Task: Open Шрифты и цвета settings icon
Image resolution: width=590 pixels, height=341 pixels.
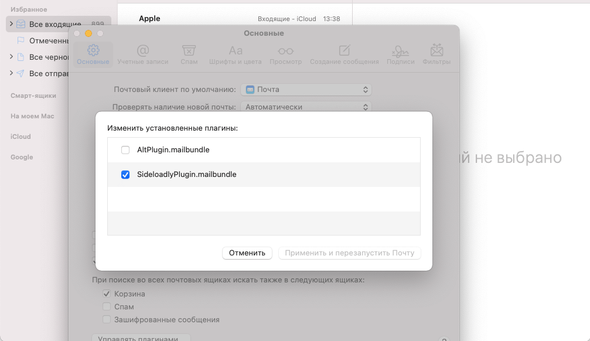Action: click(x=235, y=54)
